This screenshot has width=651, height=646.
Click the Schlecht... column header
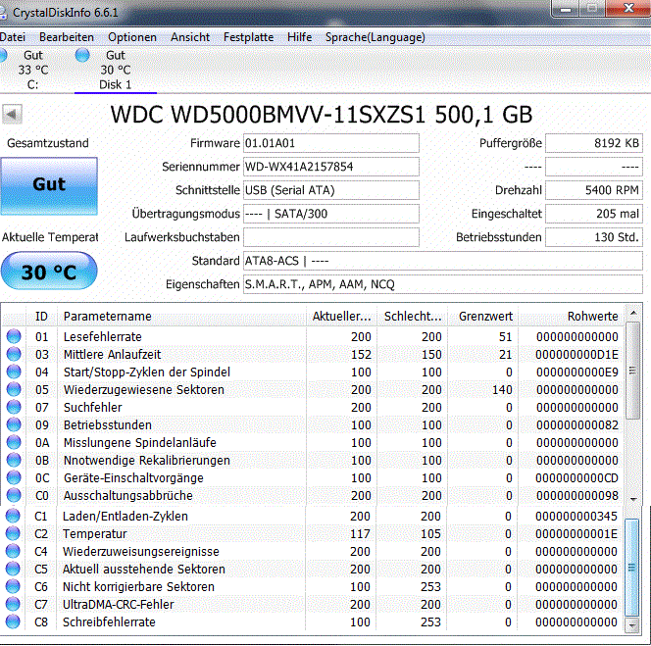pos(413,317)
